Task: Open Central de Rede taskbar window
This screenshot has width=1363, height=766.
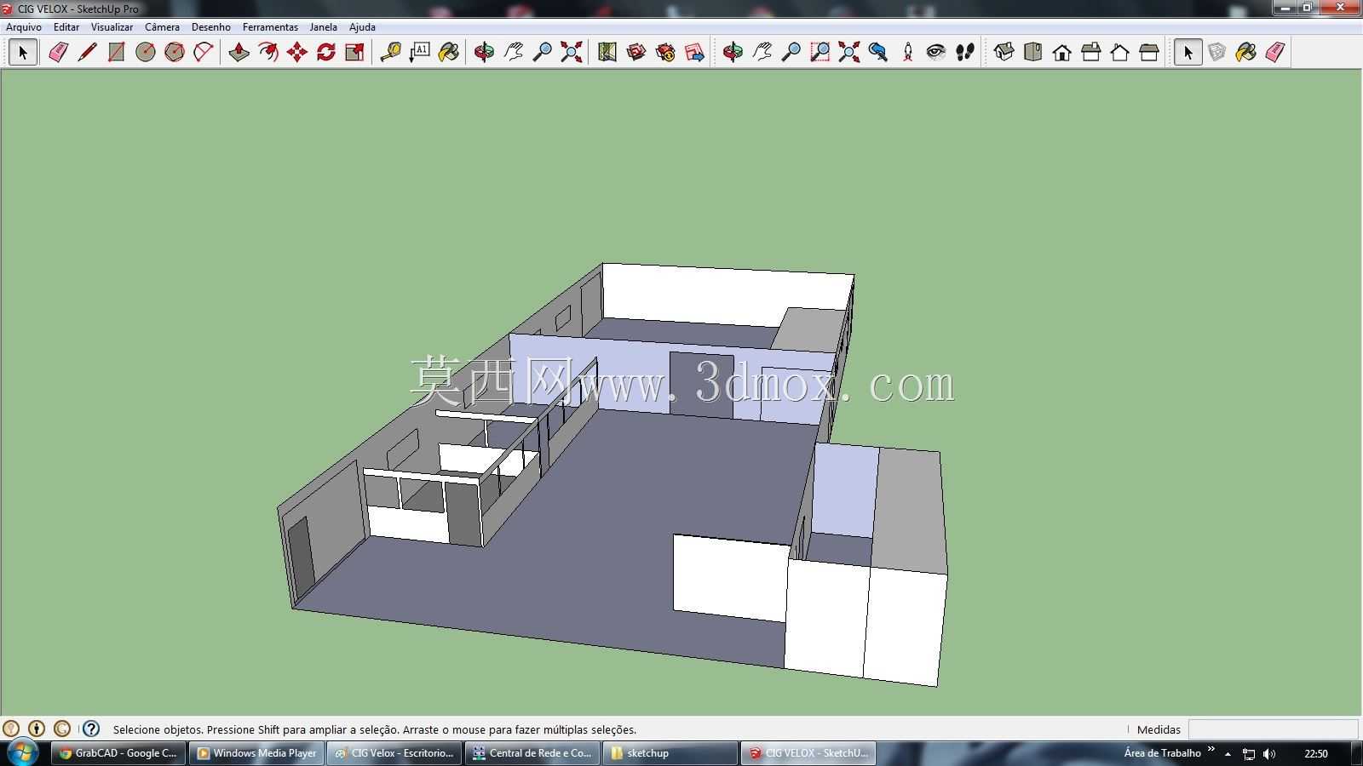Action: (x=532, y=753)
